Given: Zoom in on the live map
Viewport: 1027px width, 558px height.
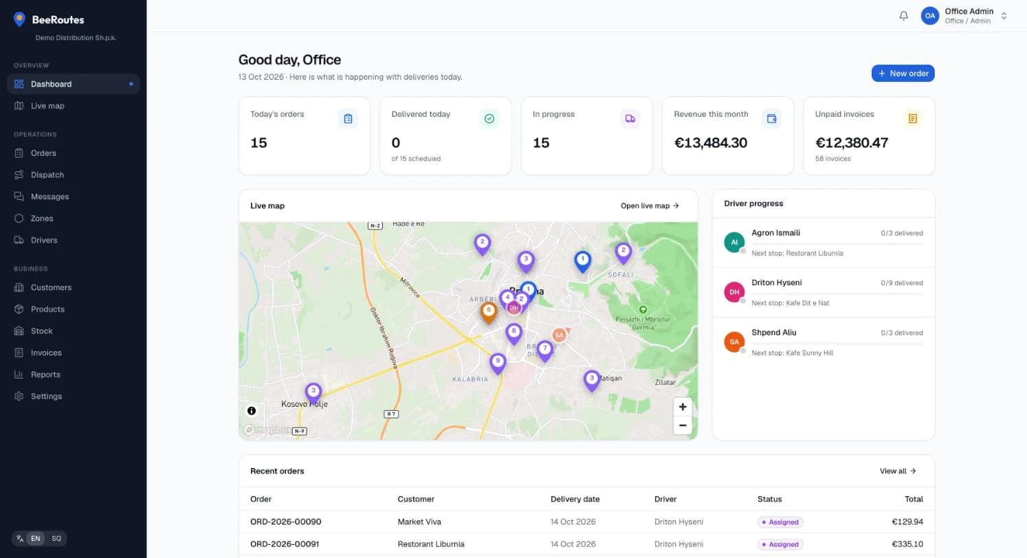Looking at the screenshot, I should click(x=683, y=407).
